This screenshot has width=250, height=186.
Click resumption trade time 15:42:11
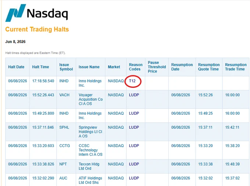click(232, 127)
